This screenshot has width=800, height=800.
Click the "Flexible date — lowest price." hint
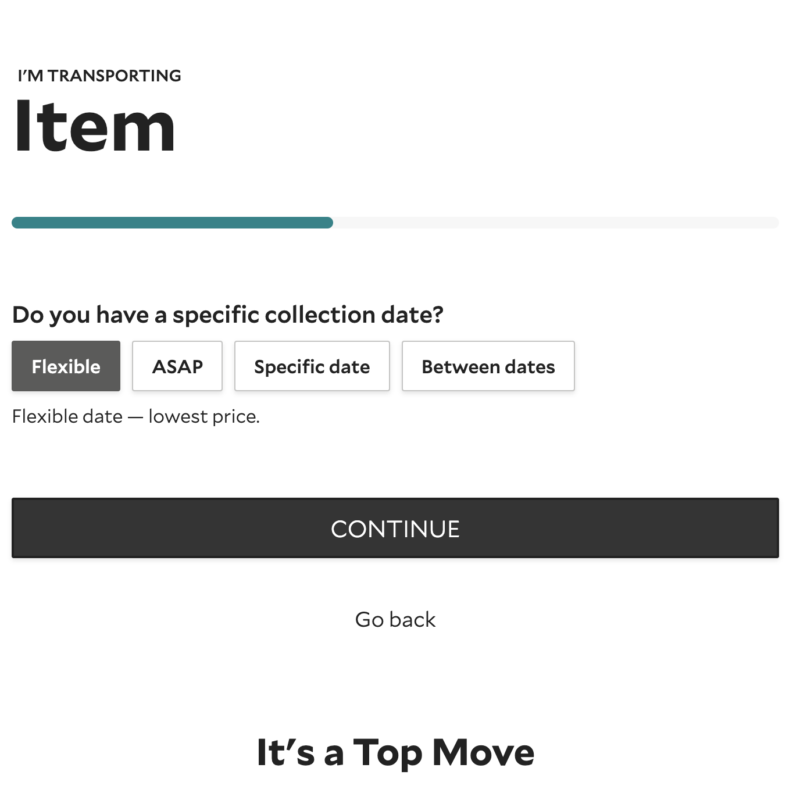click(135, 416)
